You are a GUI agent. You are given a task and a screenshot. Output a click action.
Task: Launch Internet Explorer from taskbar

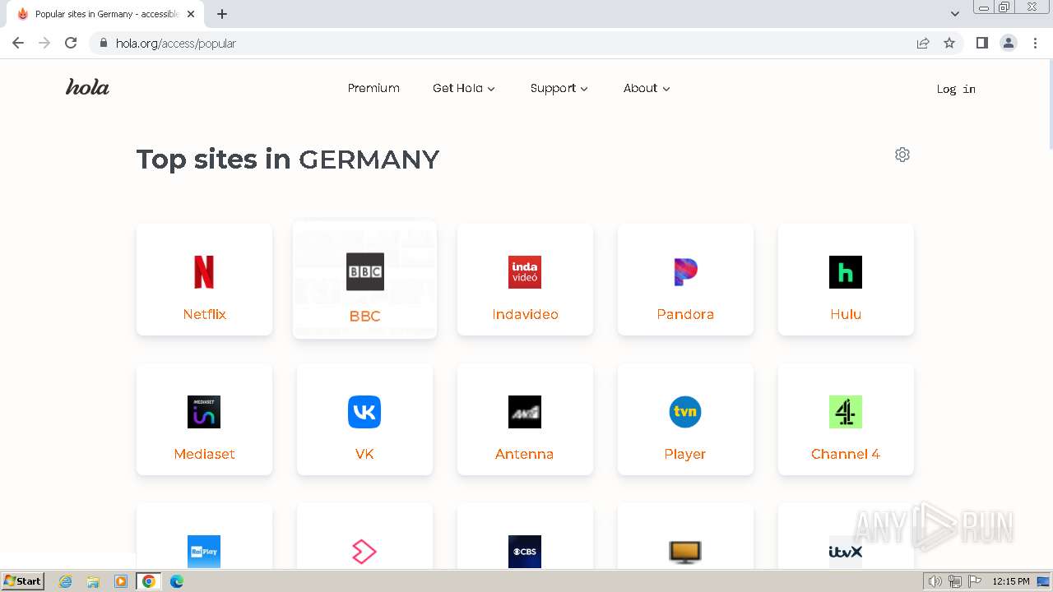pyautogui.click(x=66, y=581)
